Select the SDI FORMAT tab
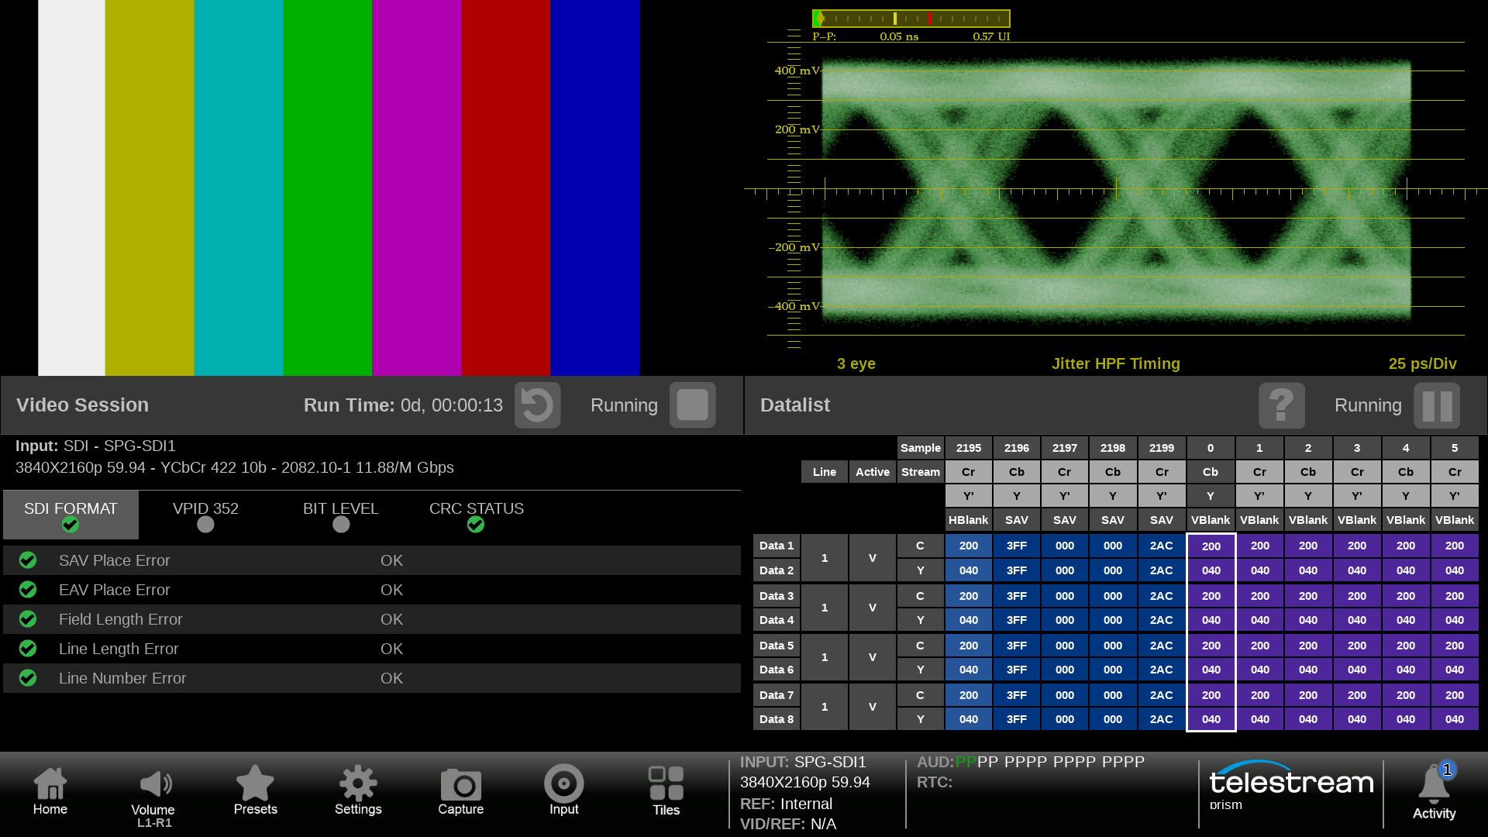 pyautogui.click(x=71, y=515)
